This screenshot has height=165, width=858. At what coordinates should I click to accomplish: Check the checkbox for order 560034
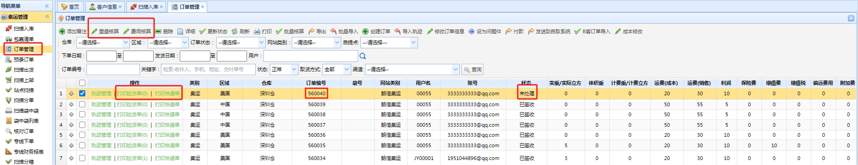coord(82,158)
